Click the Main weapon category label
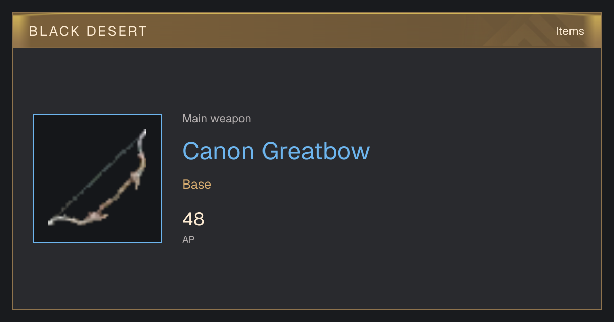Image resolution: width=614 pixels, height=322 pixels. pyautogui.click(x=216, y=119)
